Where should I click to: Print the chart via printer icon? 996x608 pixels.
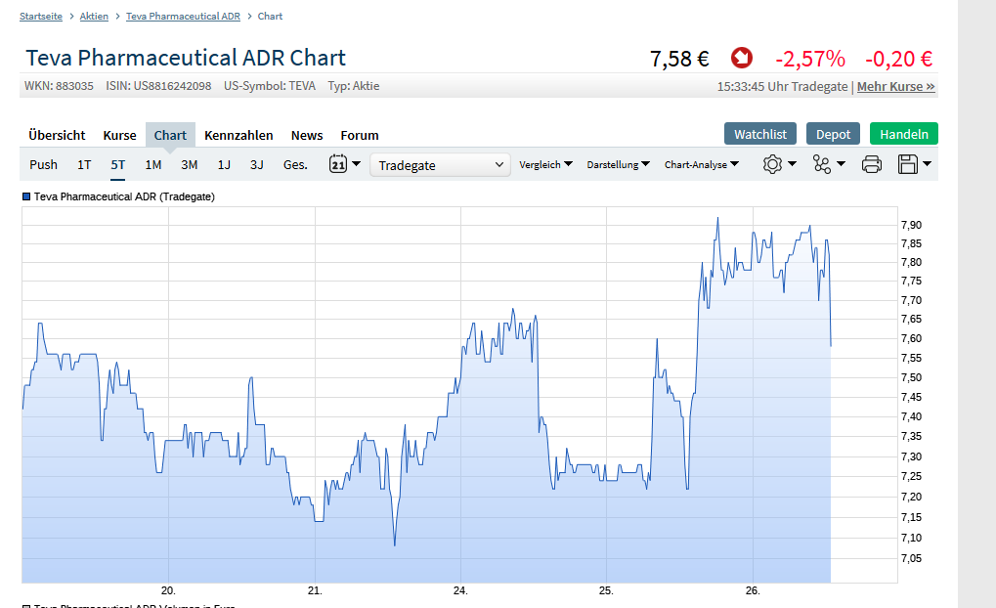point(872,164)
